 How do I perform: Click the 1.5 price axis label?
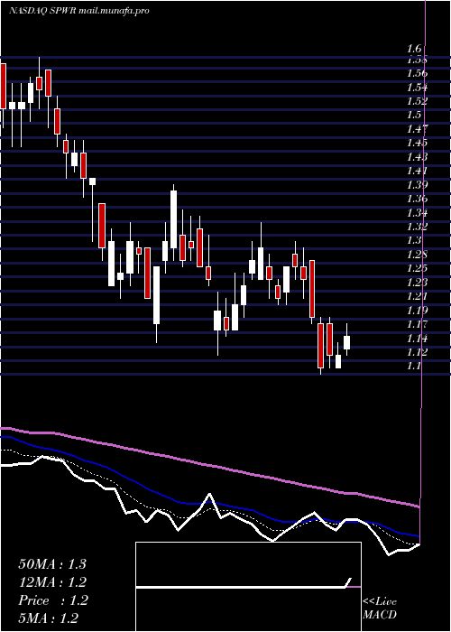pos(414,115)
